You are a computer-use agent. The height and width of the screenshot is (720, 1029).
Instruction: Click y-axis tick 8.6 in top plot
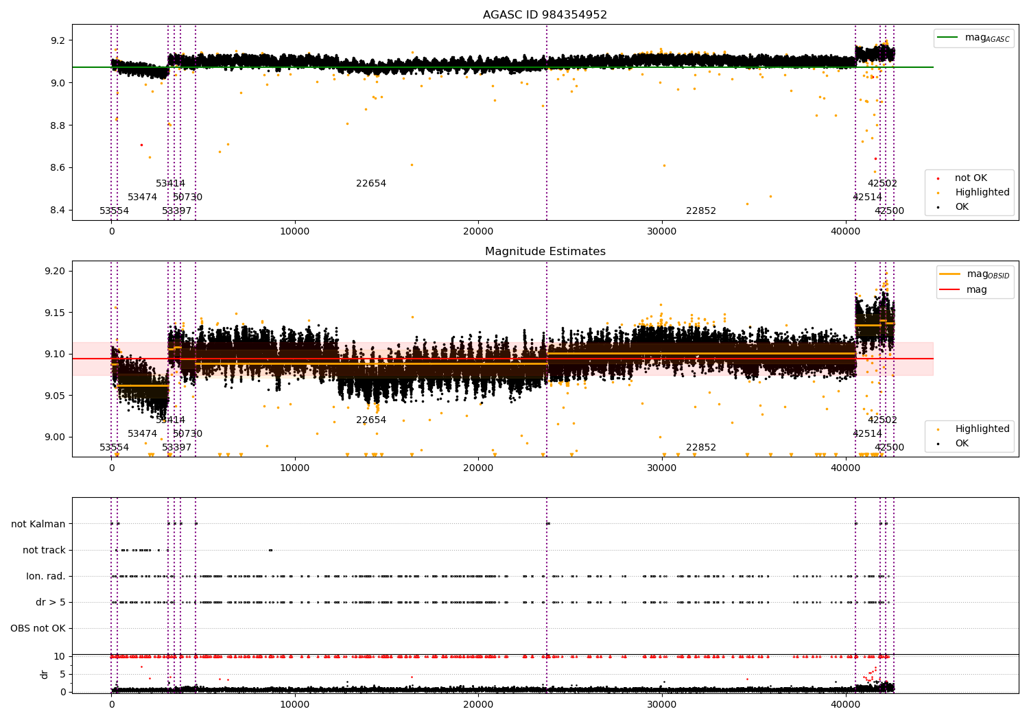[x=58, y=168]
